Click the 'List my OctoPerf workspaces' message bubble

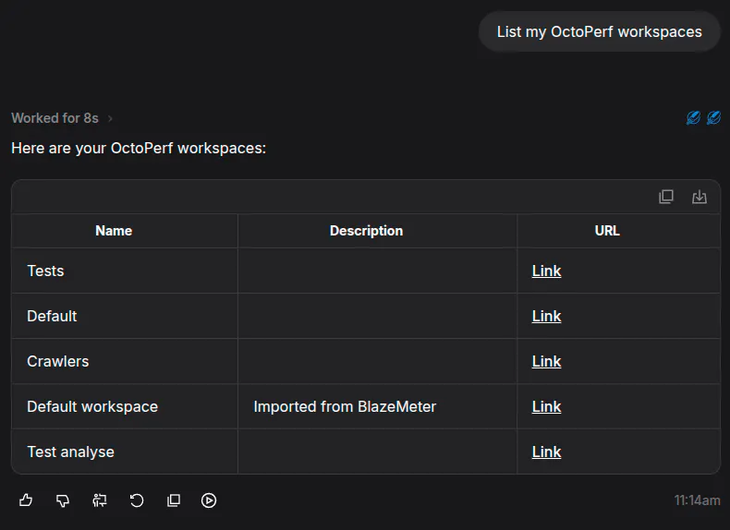tap(599, 31)
